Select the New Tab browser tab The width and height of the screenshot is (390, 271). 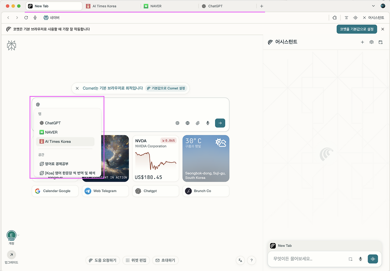[54, 6]
